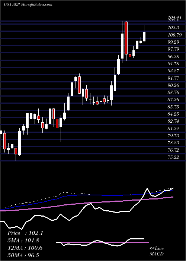186x261 pixels.
Task: Click the 100.79 price axis label
Action: click(175, 35)
